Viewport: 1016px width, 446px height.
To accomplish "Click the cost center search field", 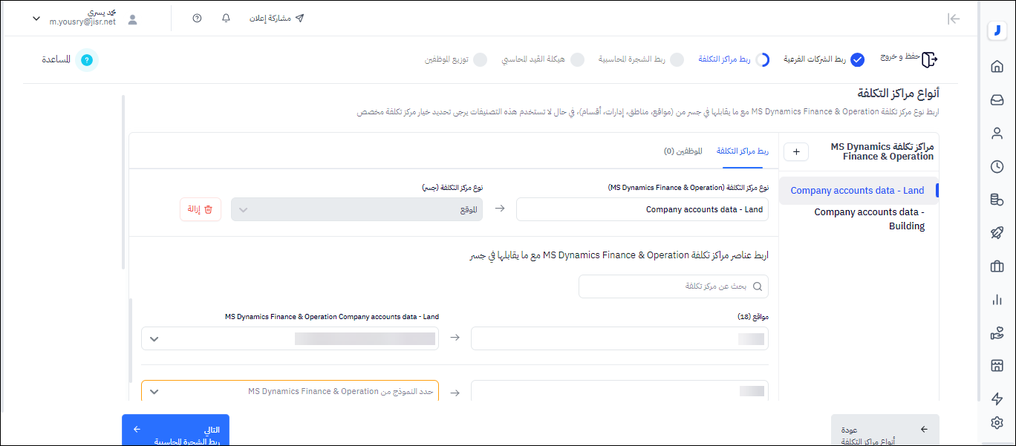I will [673, 286].
